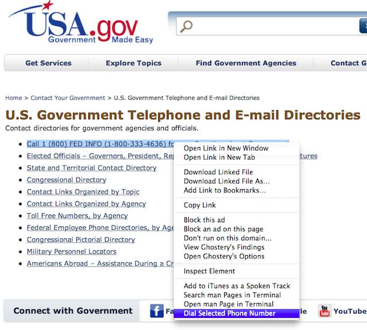Screen dimensions: 367x330
Task: Select Search man Pages in Terminal
Action: point(236,295)
